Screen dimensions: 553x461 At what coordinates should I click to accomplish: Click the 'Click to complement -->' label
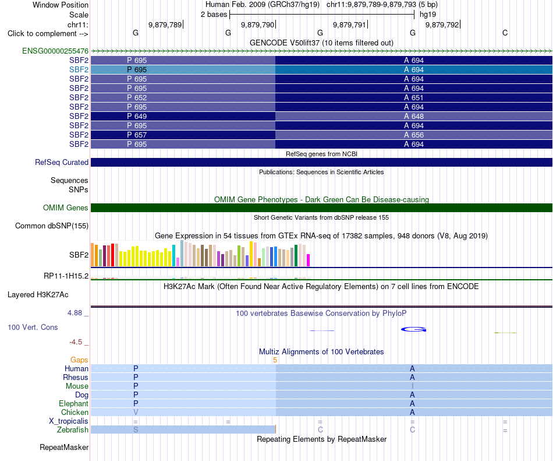point(48,34)
